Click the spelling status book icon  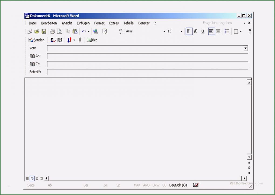[x=196, y=185]
